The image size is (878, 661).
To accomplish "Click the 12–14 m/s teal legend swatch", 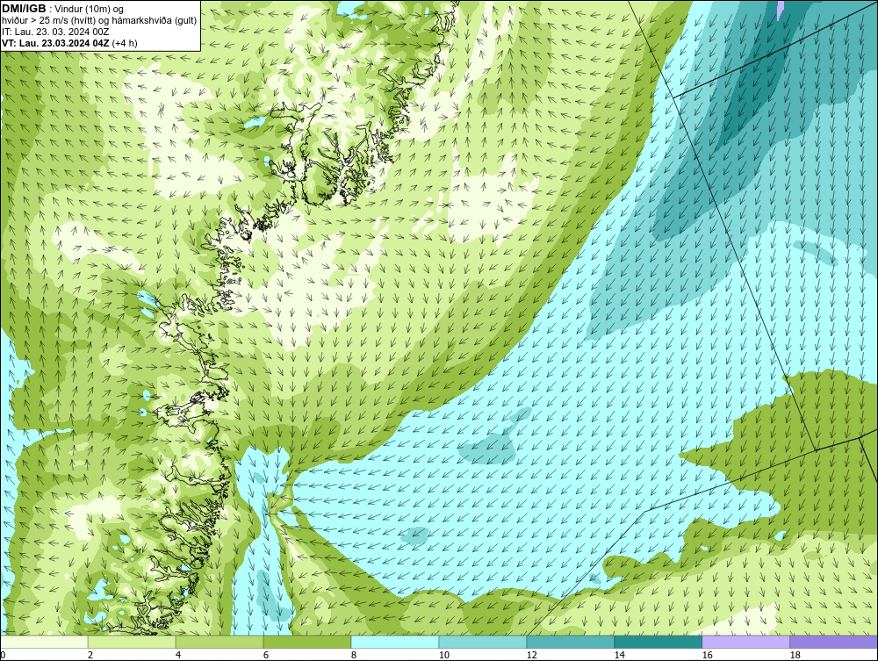I will point(570,642).
